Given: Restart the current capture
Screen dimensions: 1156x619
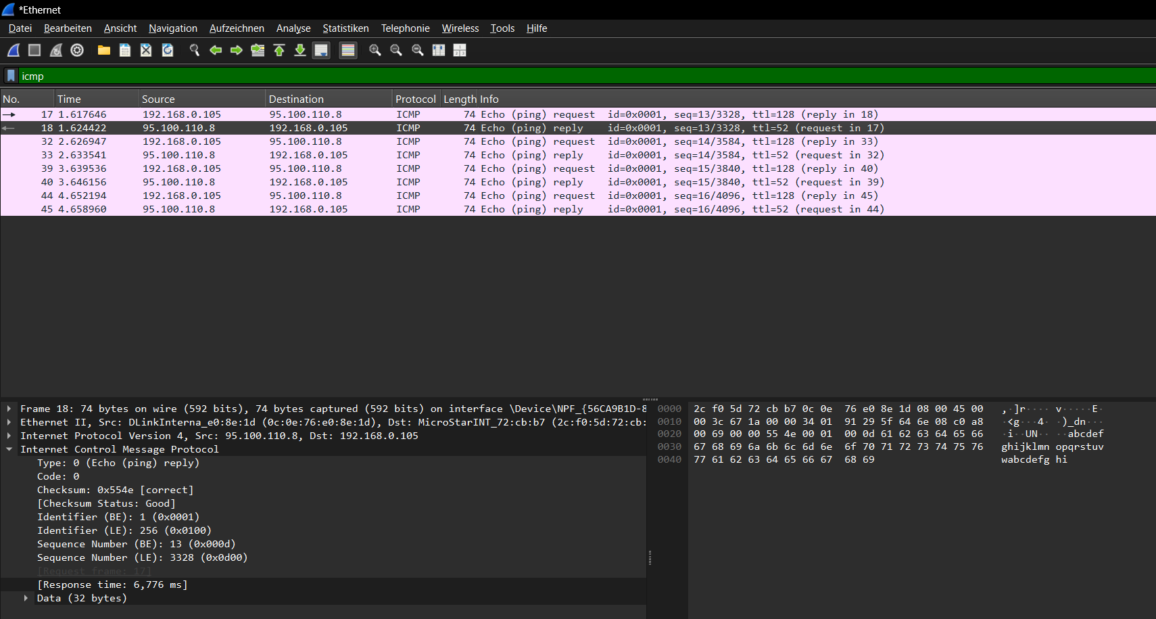Looking at the screenshot, I should (56, 50).
